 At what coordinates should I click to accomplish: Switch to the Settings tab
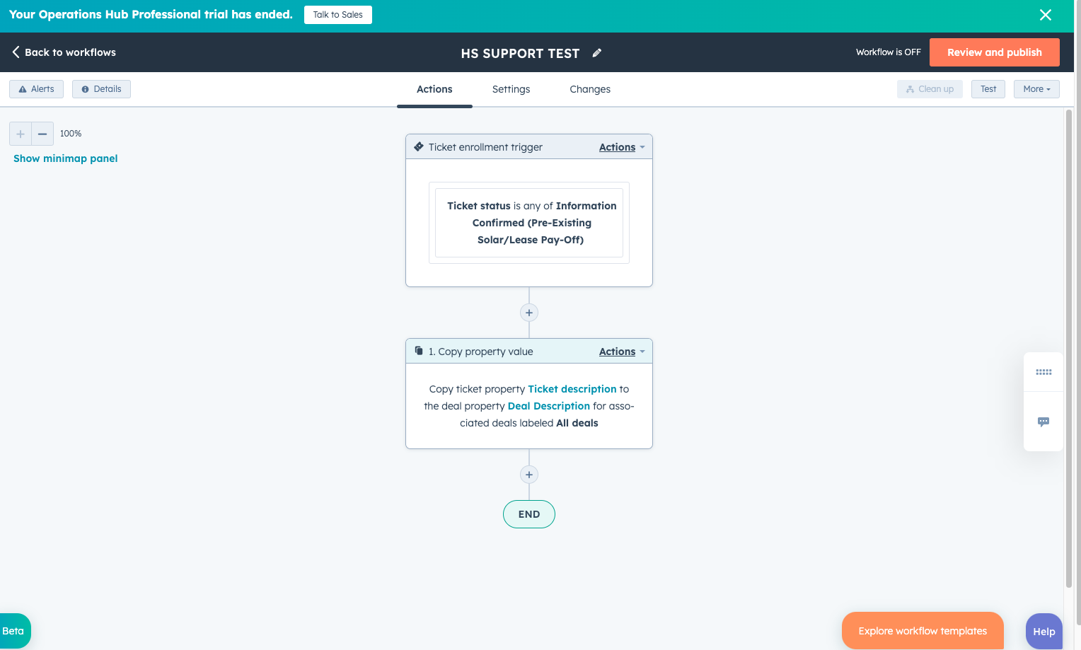coord(511,89)
